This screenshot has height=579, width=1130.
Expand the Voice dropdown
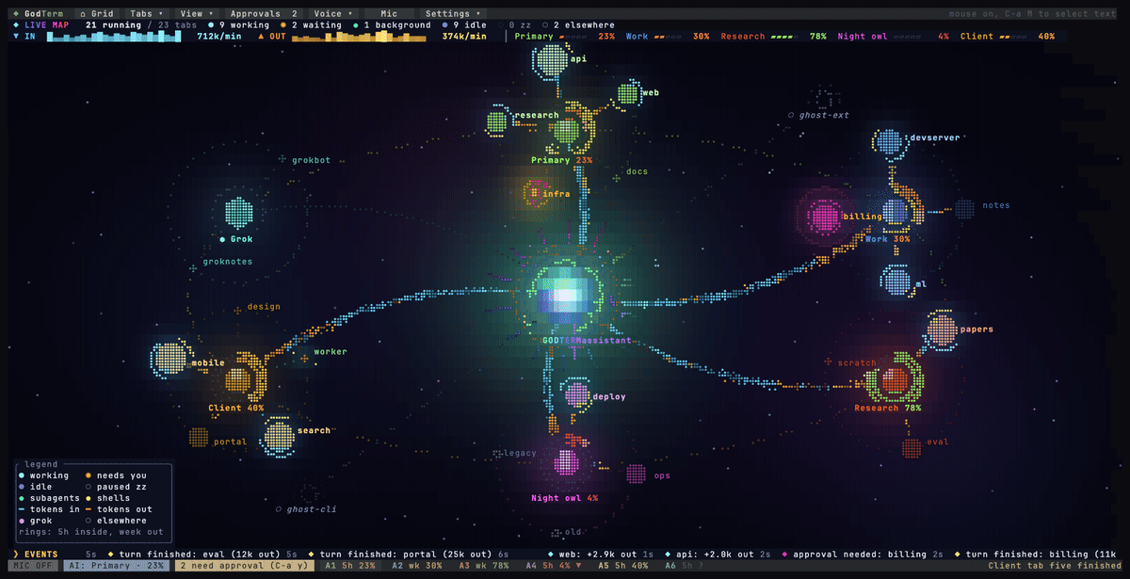(x=334, y=14)
